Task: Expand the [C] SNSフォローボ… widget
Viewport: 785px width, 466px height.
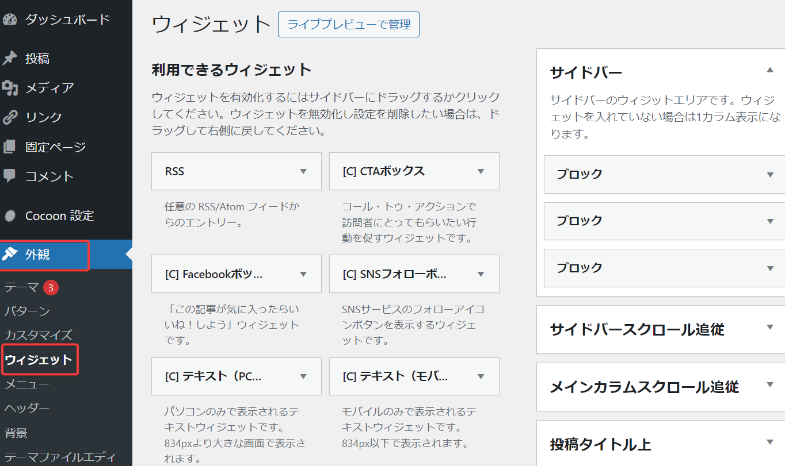Action: (x=481, y=274)
